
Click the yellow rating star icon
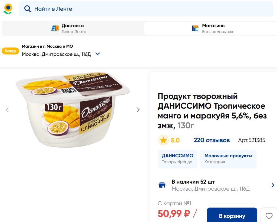pos(163,140)
